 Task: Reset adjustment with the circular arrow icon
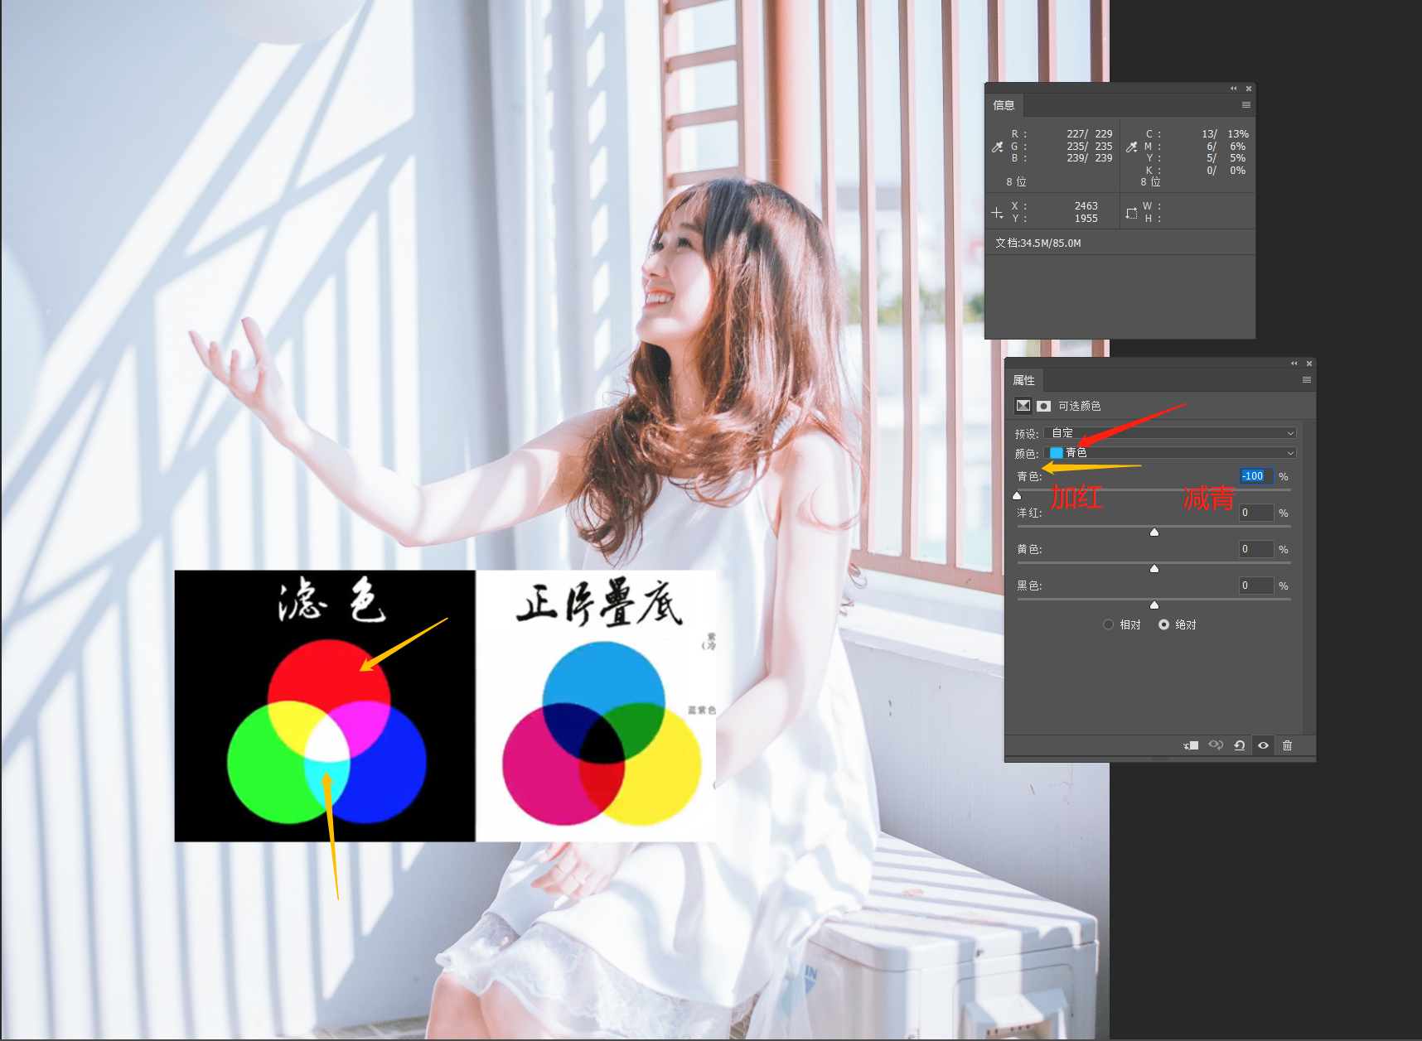point(1240,745)
